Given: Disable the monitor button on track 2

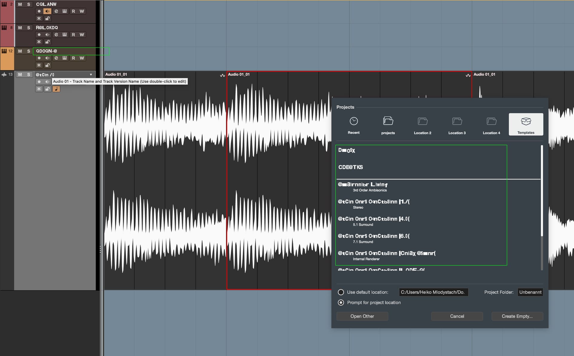Looking at the screenshot, I should 47,11.
